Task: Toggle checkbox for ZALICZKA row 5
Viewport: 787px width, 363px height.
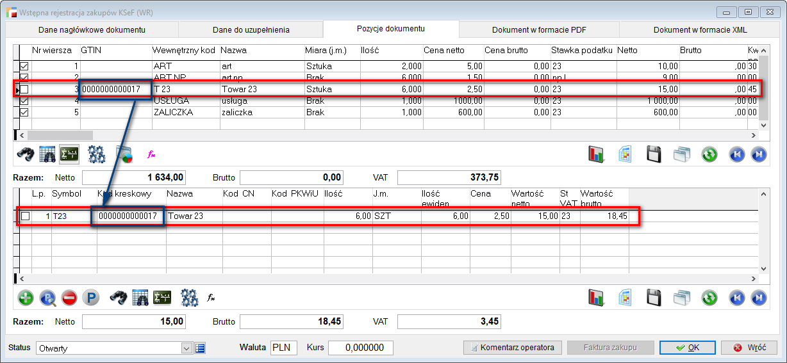Action: [25, 112]
